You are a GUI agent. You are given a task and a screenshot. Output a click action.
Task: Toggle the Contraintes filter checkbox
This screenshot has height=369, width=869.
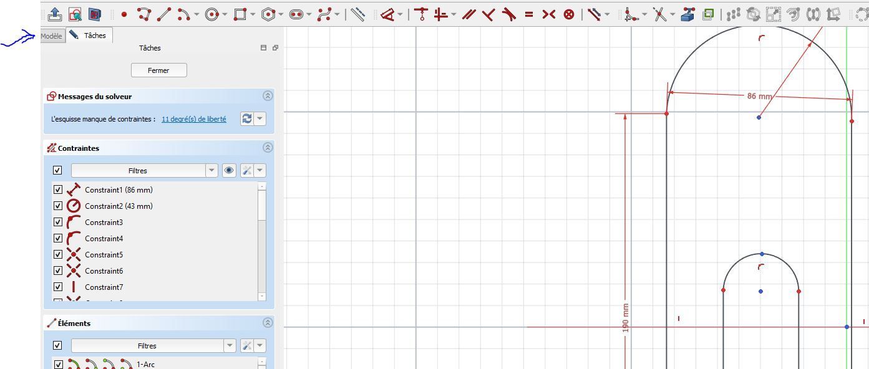pyautogui.click(x=57, y=170)
